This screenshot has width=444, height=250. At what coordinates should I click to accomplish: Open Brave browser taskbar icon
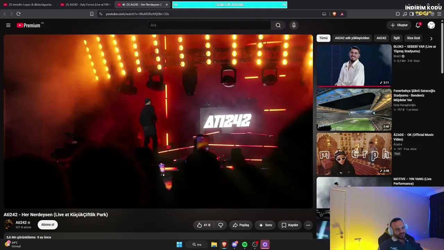pyautogui.click(x=224, y=244)
